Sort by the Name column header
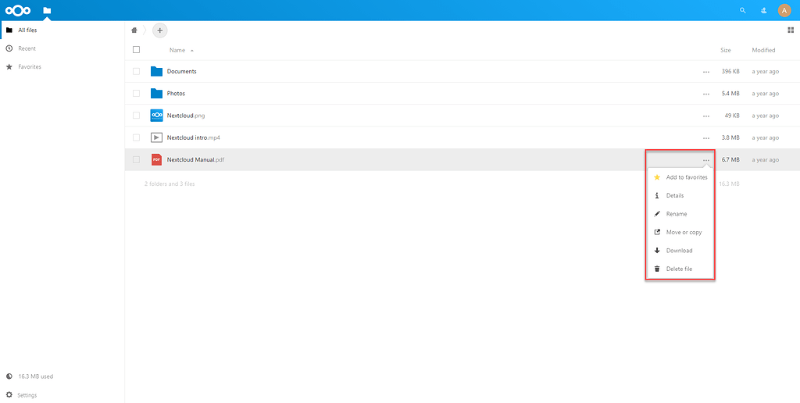800x403 pixels. [177, 50]
